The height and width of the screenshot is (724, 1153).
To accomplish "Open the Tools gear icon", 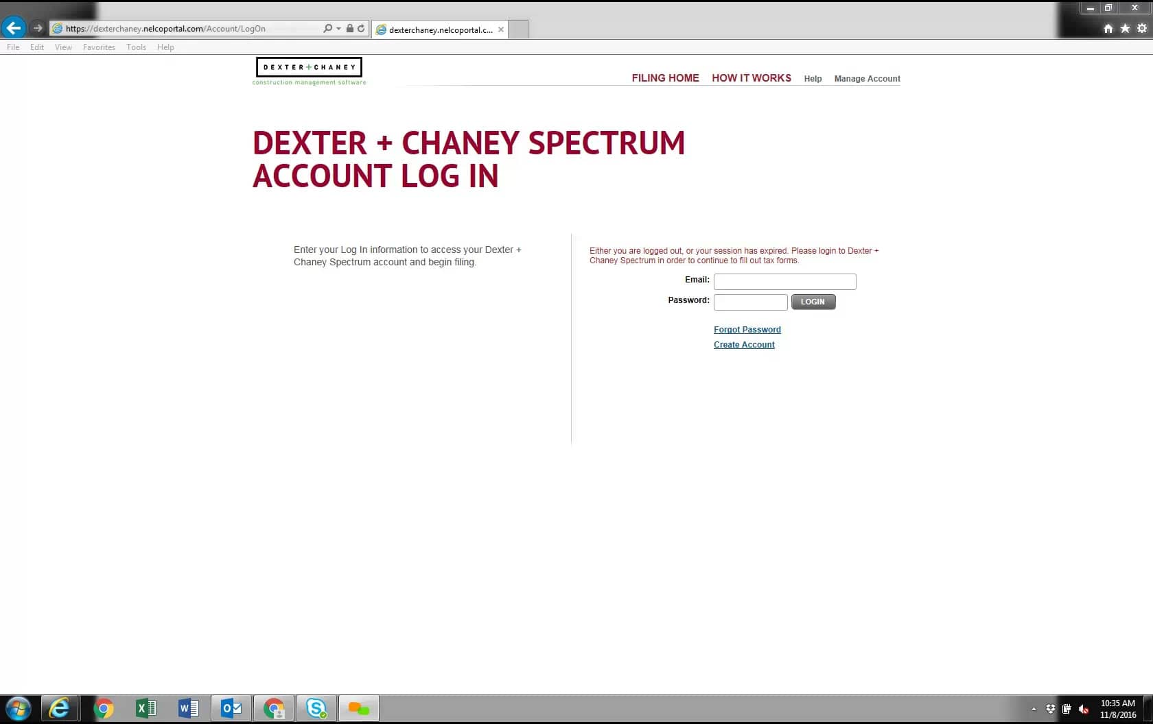I will tap(1142, 28).
